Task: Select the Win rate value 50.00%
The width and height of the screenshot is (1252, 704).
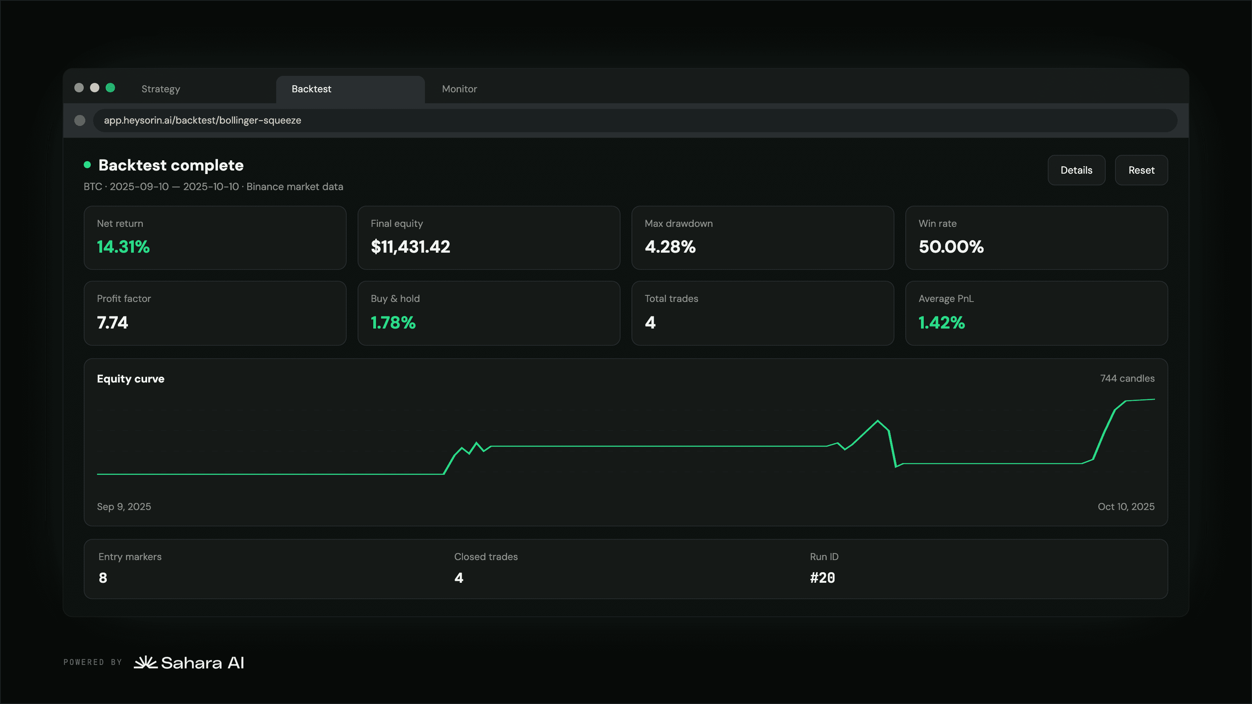Action: pos(951,247)
